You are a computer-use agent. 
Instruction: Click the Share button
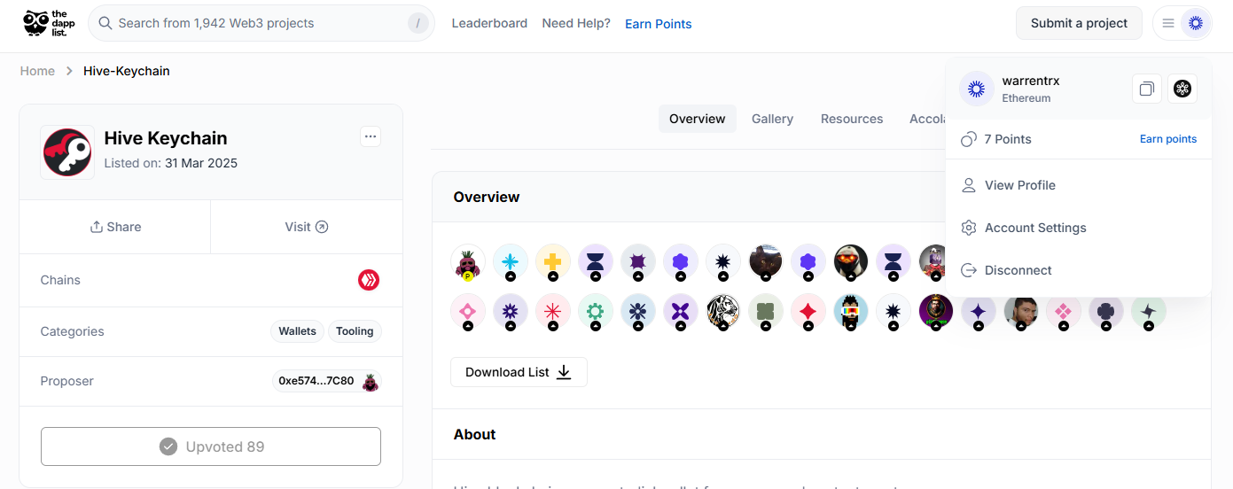pos(115,227)
